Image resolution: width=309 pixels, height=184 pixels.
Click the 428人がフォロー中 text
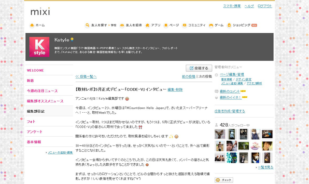point(235,125)
